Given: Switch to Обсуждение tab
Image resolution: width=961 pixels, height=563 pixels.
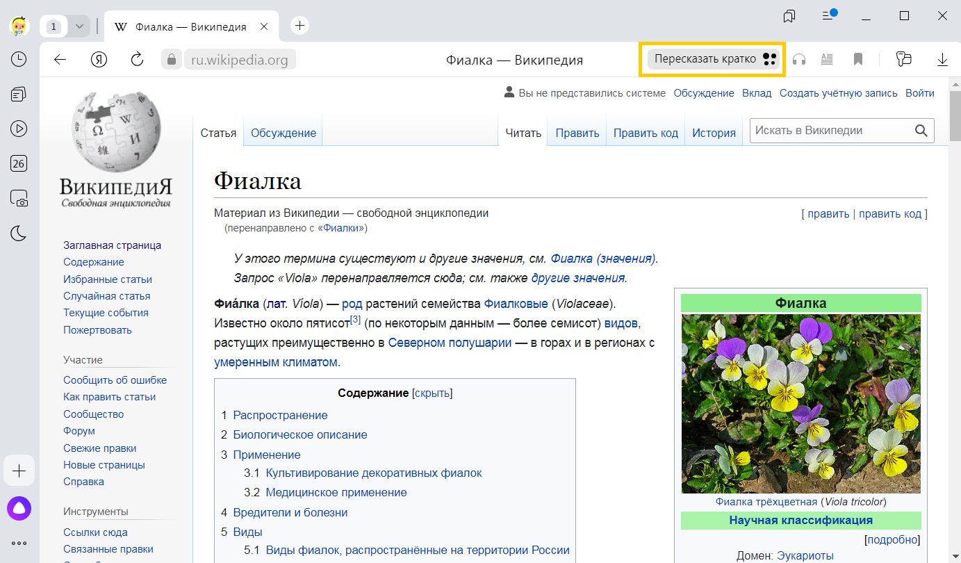Looking at the screenshot, I should coord(284,133).
